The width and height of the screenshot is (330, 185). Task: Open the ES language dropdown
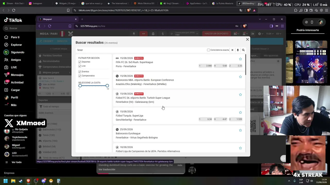278,34
